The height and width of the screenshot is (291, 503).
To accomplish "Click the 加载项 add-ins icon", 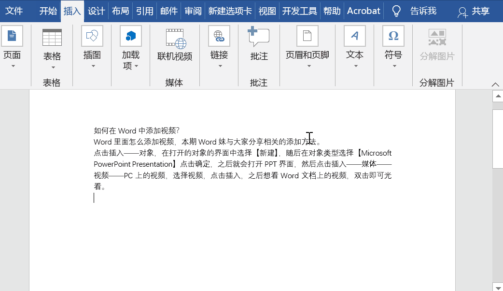I will pyautogui.click(x=130, y=36).
